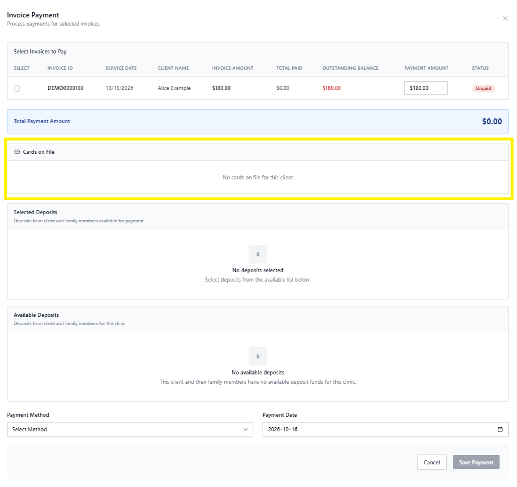Click the INVOICE ID column header
The height and width of the screenshot is (487, 517).
point(60,68)
